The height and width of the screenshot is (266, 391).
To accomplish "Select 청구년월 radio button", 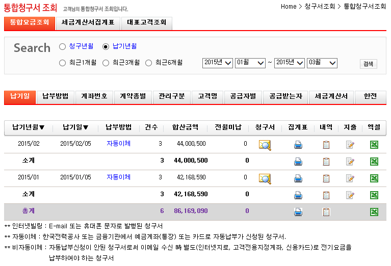I will [x=62, y=46].
